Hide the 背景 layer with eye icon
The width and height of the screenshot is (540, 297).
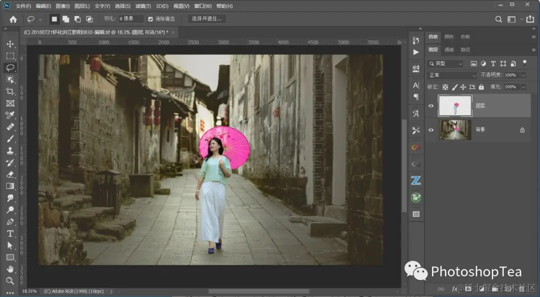(x=431, y=130)
